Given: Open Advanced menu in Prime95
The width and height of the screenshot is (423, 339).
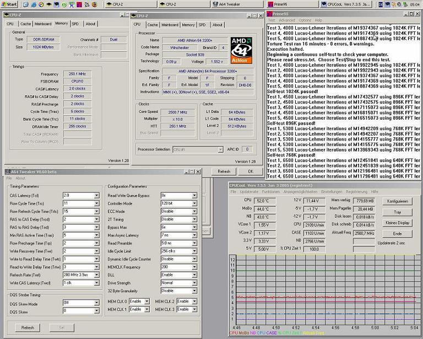Looking at the screenshot, I should (x=287, y=20).
